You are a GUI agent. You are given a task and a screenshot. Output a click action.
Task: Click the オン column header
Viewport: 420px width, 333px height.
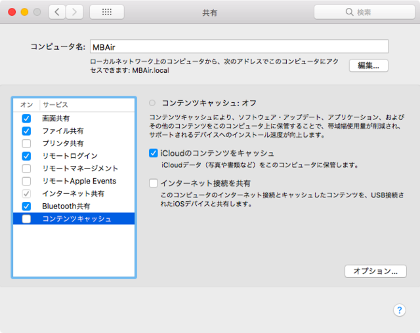26,105
